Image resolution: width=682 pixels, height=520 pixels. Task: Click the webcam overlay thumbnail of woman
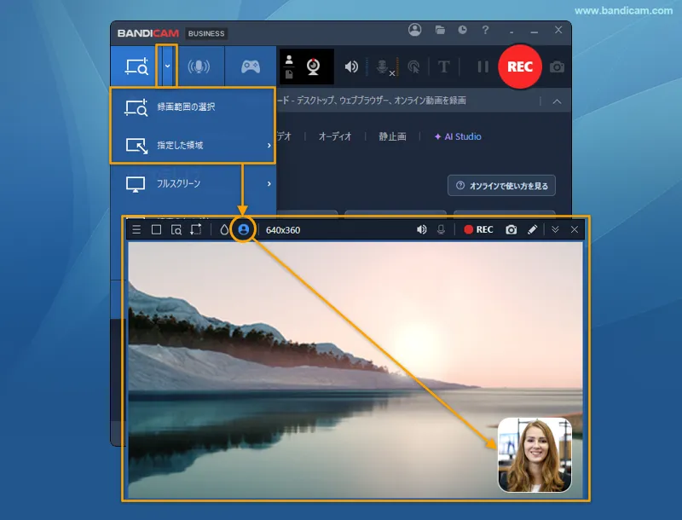tap(535, 454)
